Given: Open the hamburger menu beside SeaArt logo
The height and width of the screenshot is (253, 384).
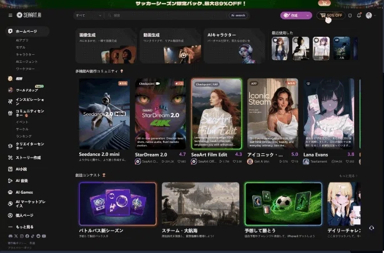Looking at the screenshot, I should pos(10,15).
